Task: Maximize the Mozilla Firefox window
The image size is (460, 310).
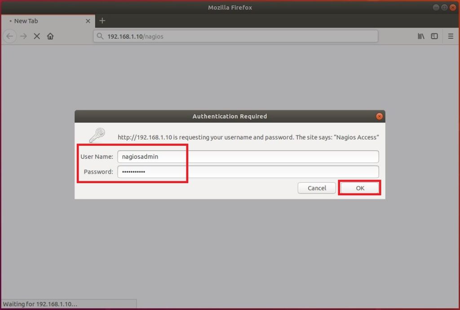Action: tap(444, 8)
